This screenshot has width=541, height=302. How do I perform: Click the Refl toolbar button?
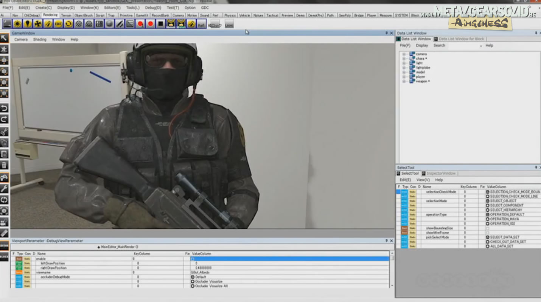(202, 24)
